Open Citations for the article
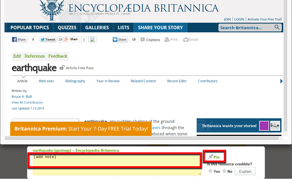This screenshot has height=179, width=292. coord(150,40)
